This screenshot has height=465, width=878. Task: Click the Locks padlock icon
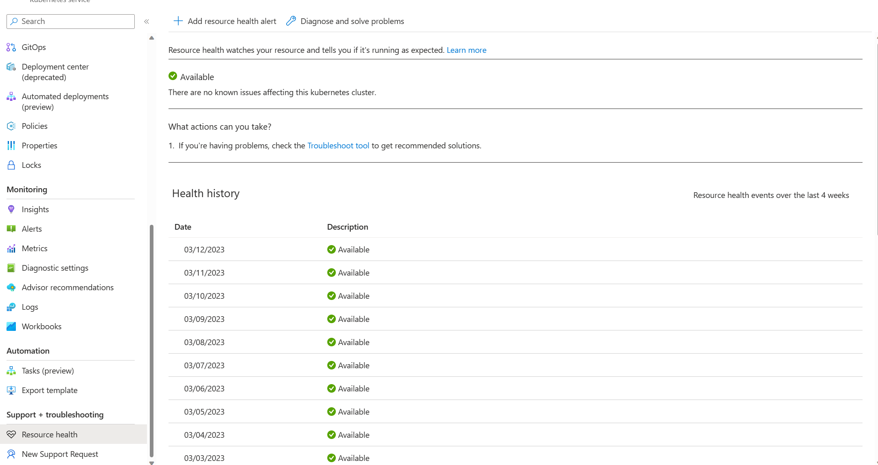(x=11, y=165)
